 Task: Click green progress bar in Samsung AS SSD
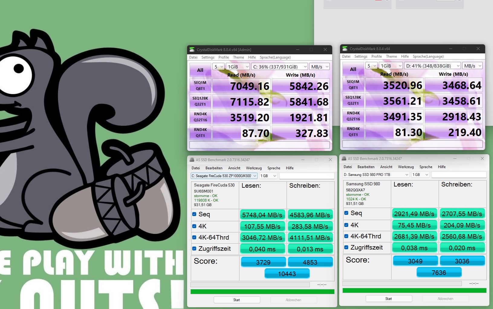click(x=414, y=290)
